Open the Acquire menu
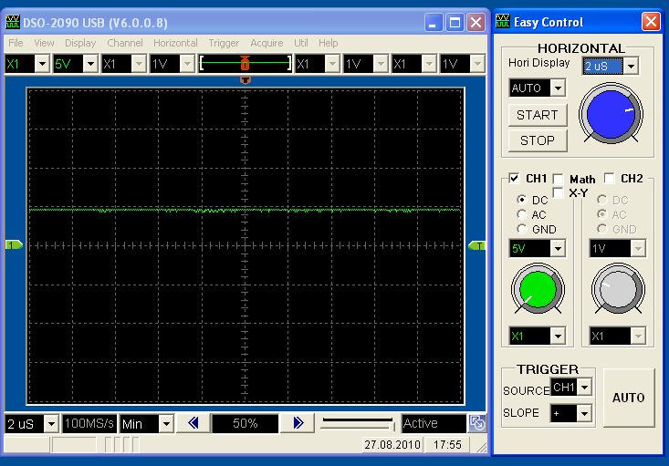Screen dimensions: 669x466 click(x=267, y=43)
